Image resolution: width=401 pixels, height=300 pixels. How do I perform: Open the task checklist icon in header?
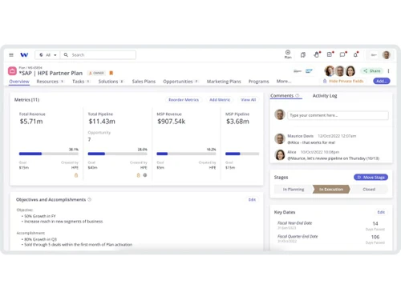tap(330, 54)
